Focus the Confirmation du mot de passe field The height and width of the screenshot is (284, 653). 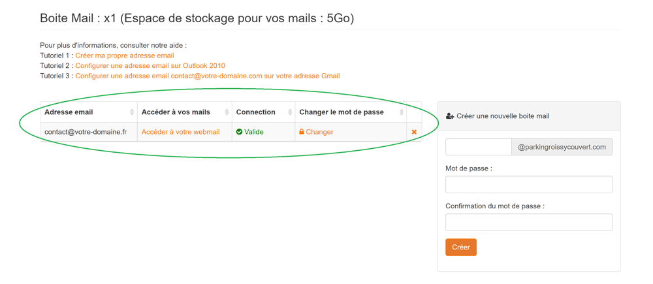(528, 222)
